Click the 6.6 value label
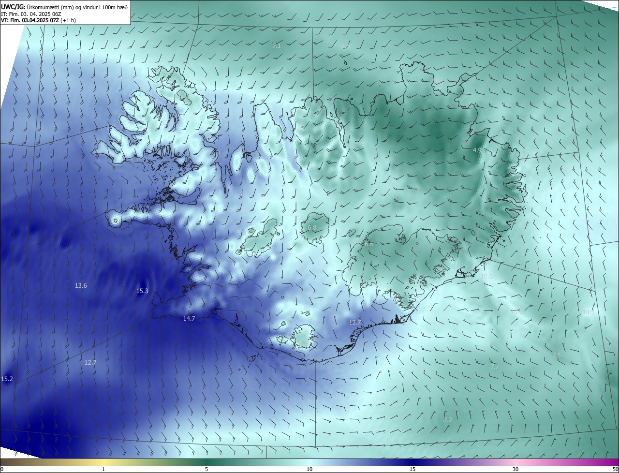This screenshot has width=619, height=473. (x=369, y=244)
